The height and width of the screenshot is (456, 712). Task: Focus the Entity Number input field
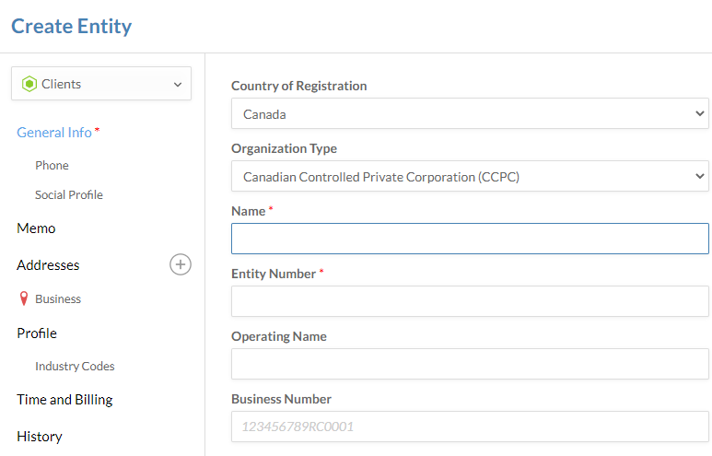[x=469, y=302]
